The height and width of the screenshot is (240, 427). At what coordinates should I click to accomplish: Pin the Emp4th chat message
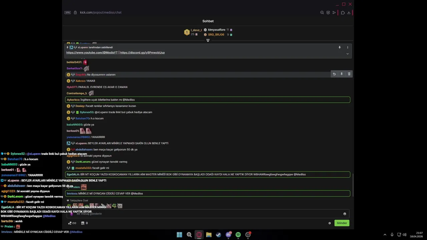(x=342, y=74)
